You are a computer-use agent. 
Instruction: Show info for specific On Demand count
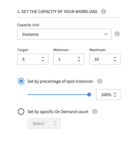tap(95, 112)
